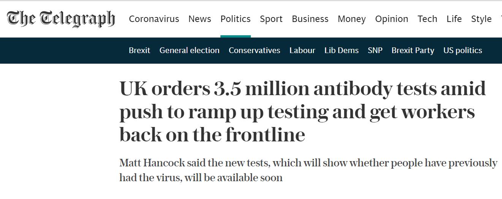The image size is (502, 199).
Task: Open the Labour subsection
Action: [x=302, y=50]
